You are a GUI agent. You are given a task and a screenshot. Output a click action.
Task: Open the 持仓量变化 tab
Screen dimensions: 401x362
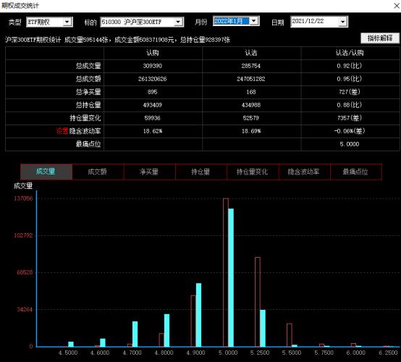click(x=253, y=172)
